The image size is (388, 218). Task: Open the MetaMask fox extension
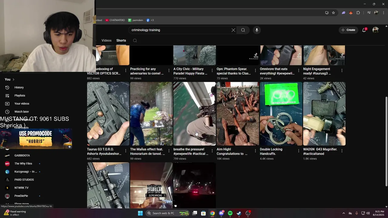click(x=351, y=13)
